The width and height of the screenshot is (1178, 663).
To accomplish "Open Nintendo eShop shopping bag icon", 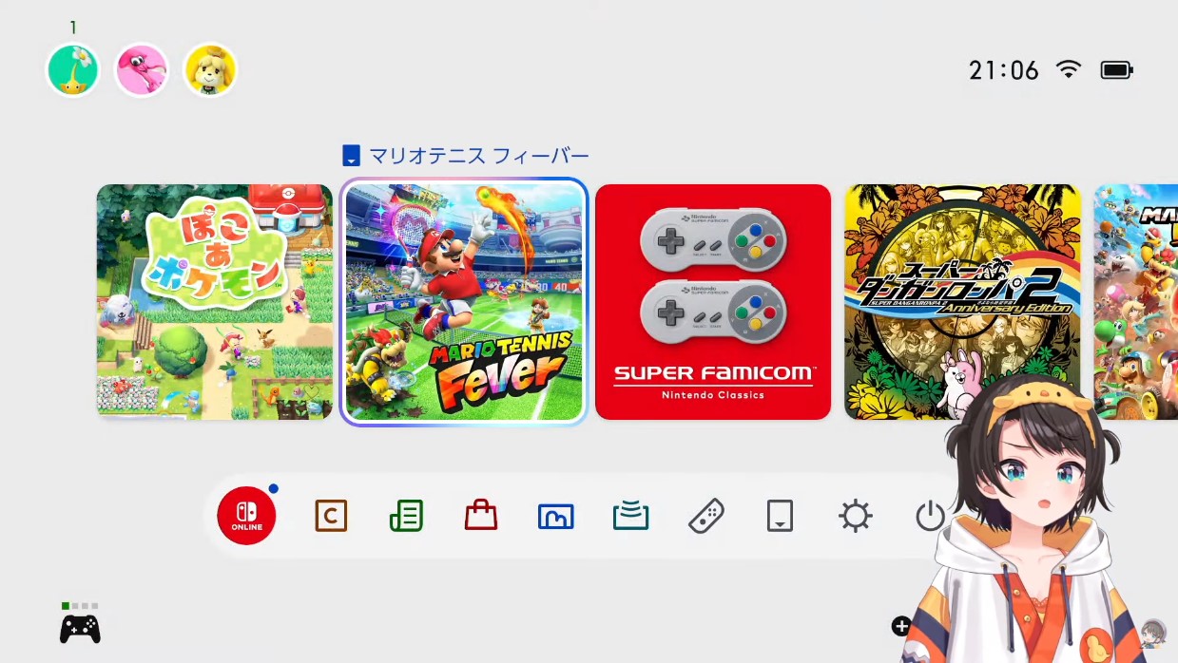I will click(x=481, y=516).
